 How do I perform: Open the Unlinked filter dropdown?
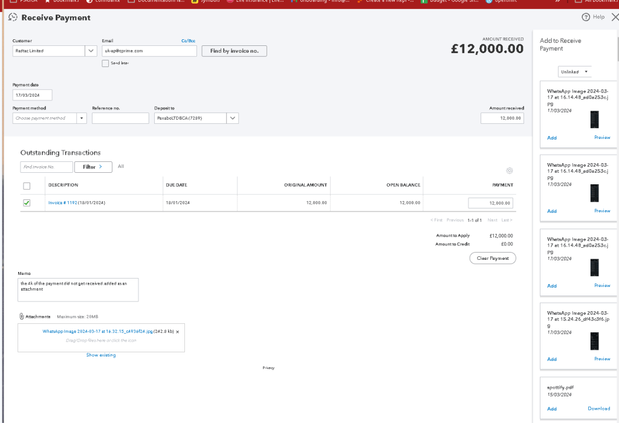click(x=574, y=72)
